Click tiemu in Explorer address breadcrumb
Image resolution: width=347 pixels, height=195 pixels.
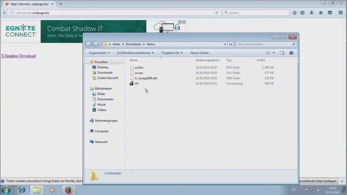pos(151,44)
